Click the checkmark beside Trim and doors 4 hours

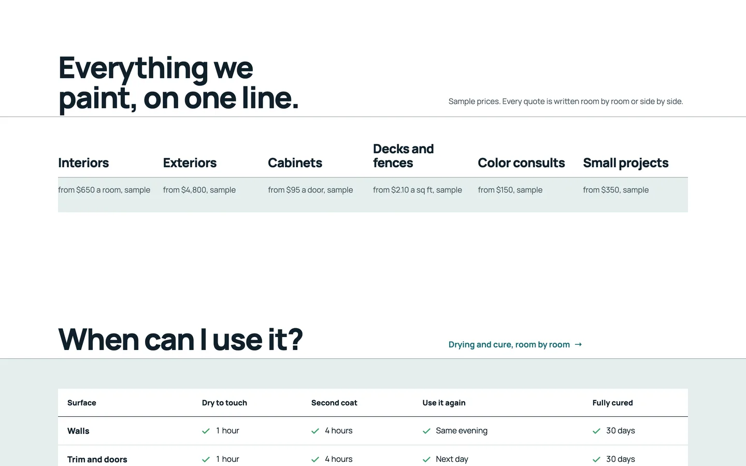[x=315, y=459]
